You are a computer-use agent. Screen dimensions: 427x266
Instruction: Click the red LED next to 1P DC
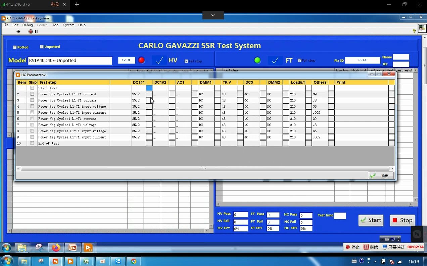(142, 60)
